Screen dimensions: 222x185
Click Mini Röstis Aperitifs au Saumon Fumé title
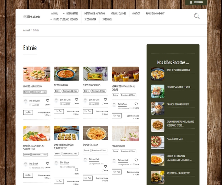(x=34, y=148)
